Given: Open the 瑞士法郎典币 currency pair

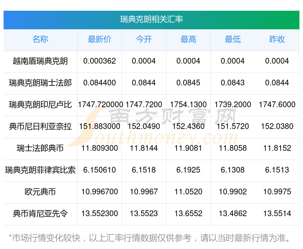Looking at the screenshot, I should pos(40,148).
